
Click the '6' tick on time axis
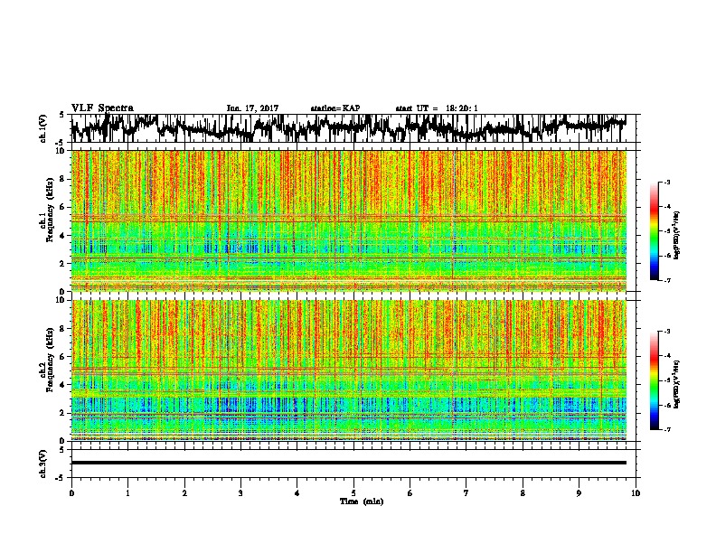(410, 493)
